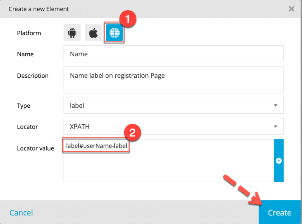Choose the Web globe platform icon
The width and height of the screenshot is (302, 224).
click(x=114, y=33)
